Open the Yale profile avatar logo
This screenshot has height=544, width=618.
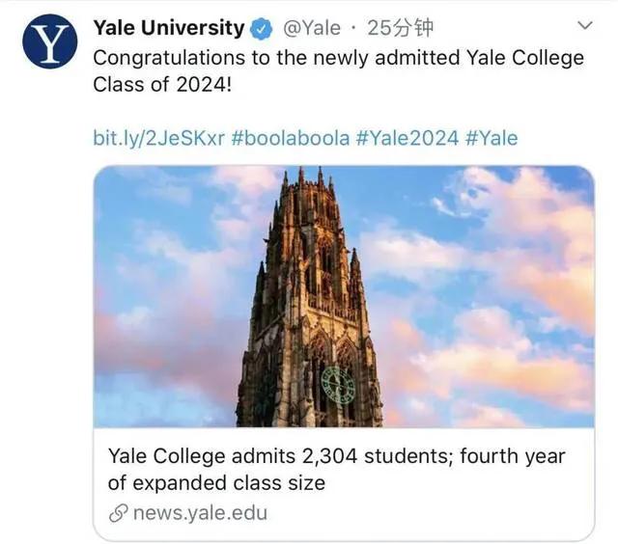click(48, 41)
